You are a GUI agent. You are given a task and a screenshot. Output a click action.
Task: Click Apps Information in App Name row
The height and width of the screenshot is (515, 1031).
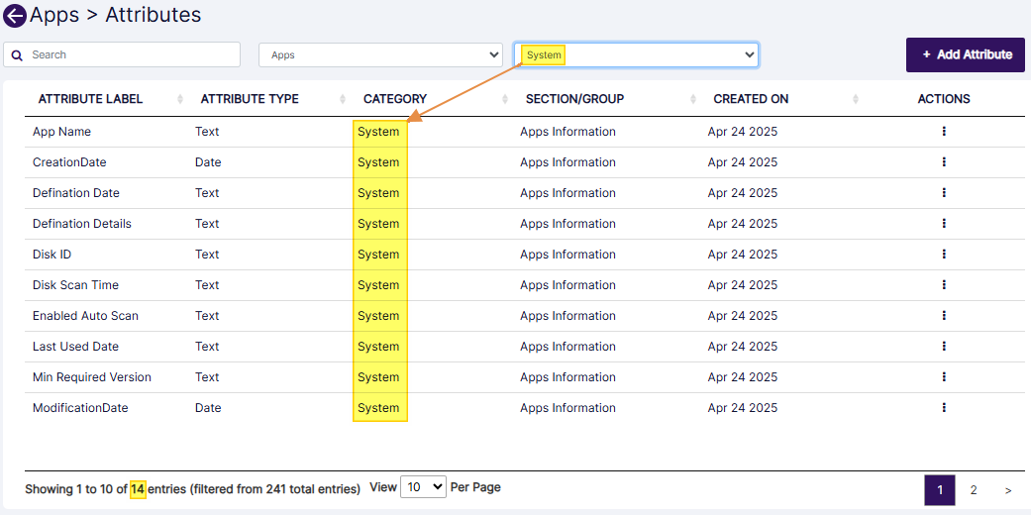tap(567, 132)
